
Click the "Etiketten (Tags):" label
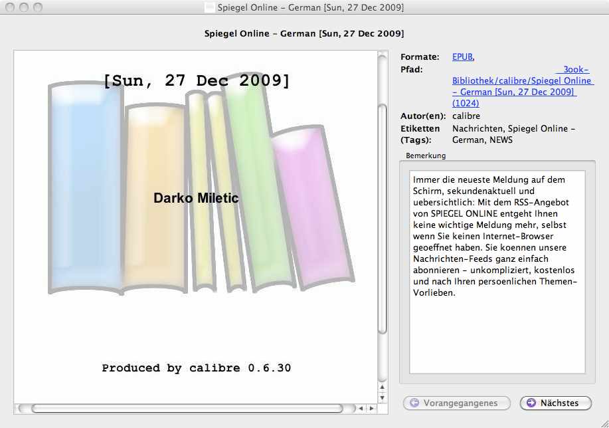coord(420,134)
